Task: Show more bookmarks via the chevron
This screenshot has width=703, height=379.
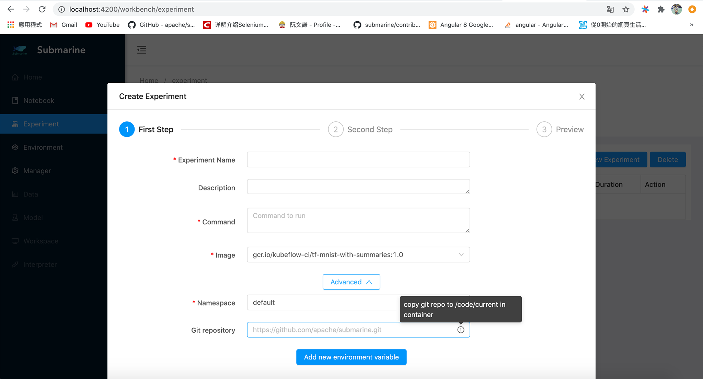Action: [692, 25]
